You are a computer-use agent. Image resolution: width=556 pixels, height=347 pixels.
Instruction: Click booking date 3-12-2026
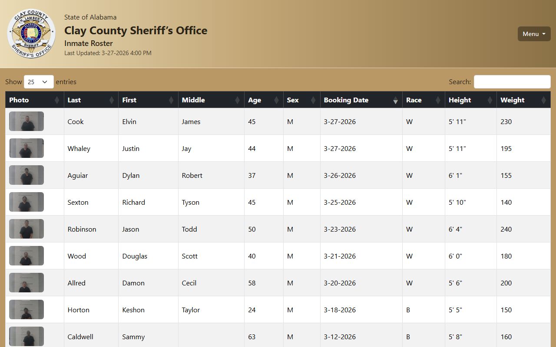[340, 337]
